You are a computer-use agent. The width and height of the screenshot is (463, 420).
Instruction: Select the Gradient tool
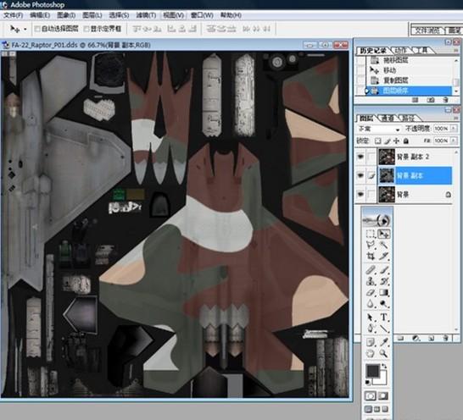point(383,292)
